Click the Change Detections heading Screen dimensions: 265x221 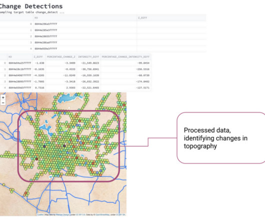point(31,6)
